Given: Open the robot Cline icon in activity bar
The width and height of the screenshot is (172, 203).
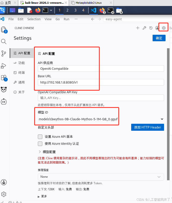Looking at the screenshot, I should point(4,101).
